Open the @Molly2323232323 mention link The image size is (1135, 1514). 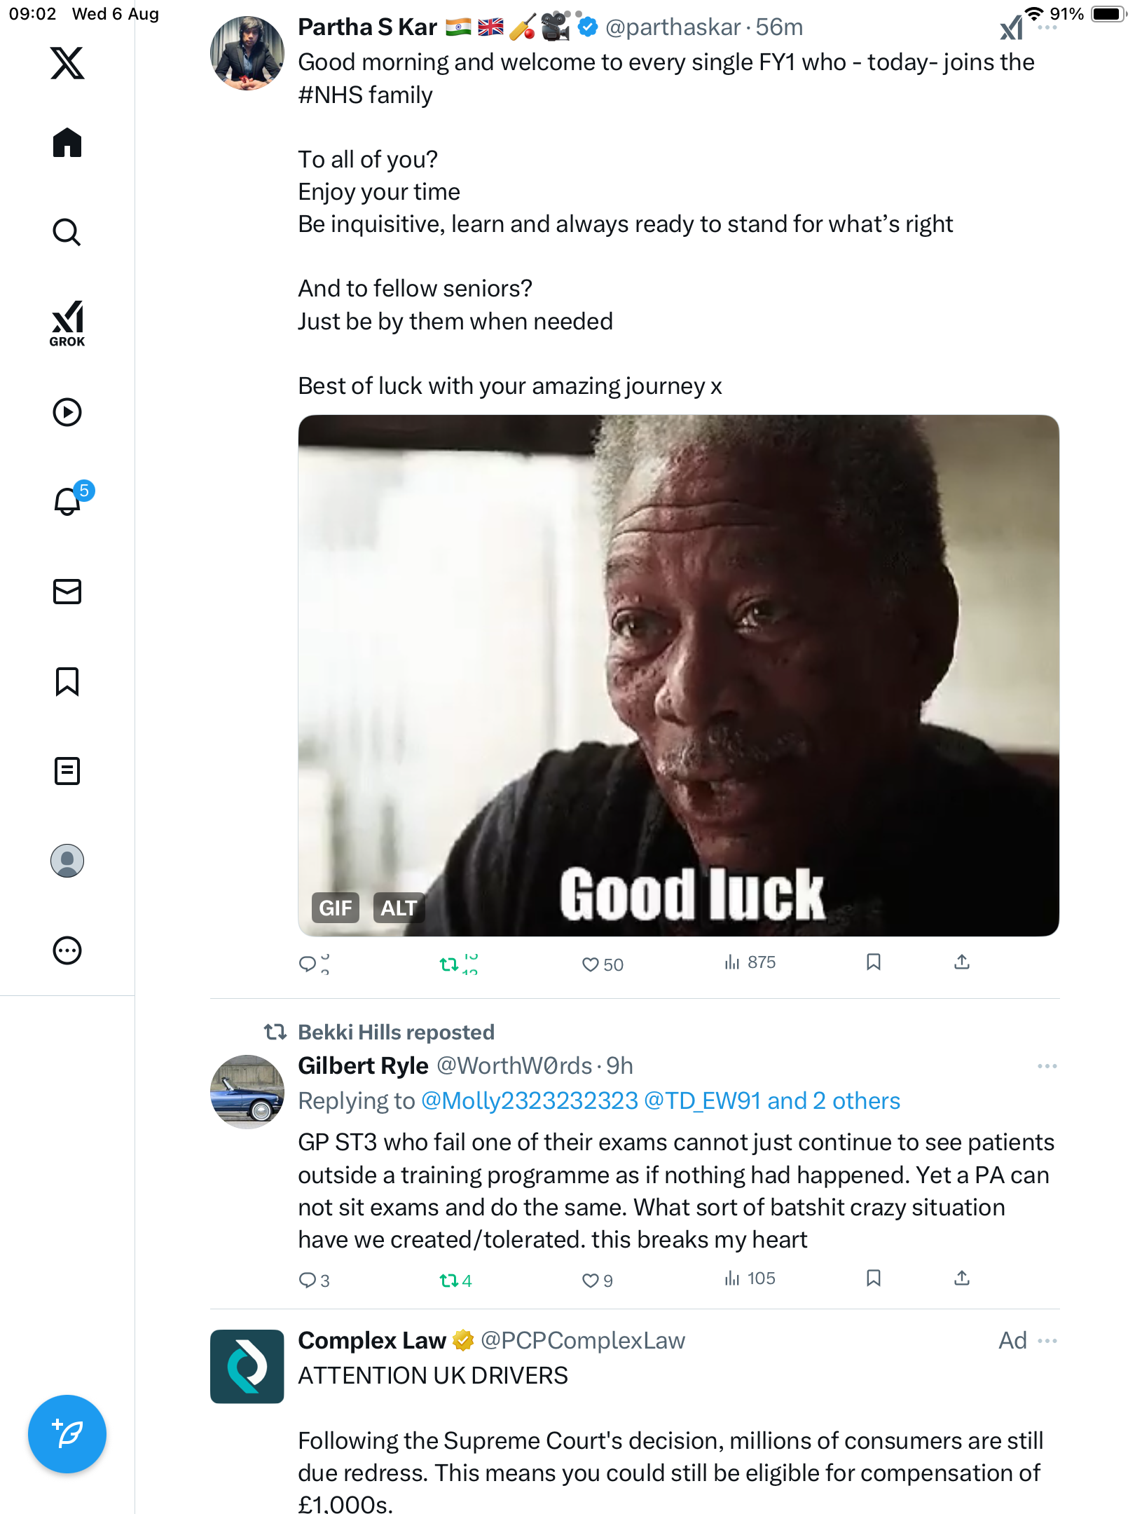pyautogui.click(x=529, y=1101)
